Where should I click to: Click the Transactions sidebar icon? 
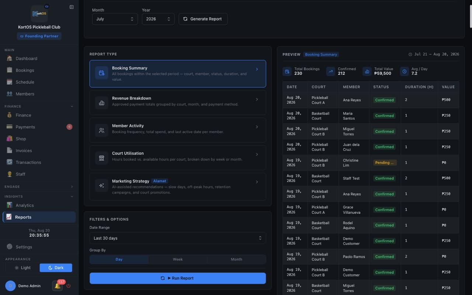click(x=10, y=162)
